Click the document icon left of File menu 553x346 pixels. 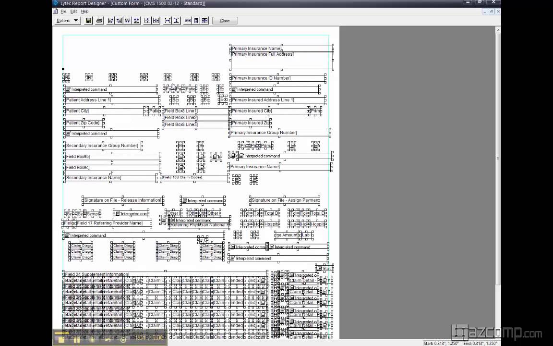pyautogui.click(x=55, y=12)
